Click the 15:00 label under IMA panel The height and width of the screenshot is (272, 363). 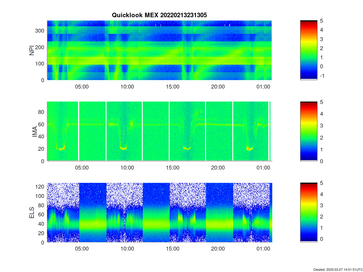coord(172,167)
